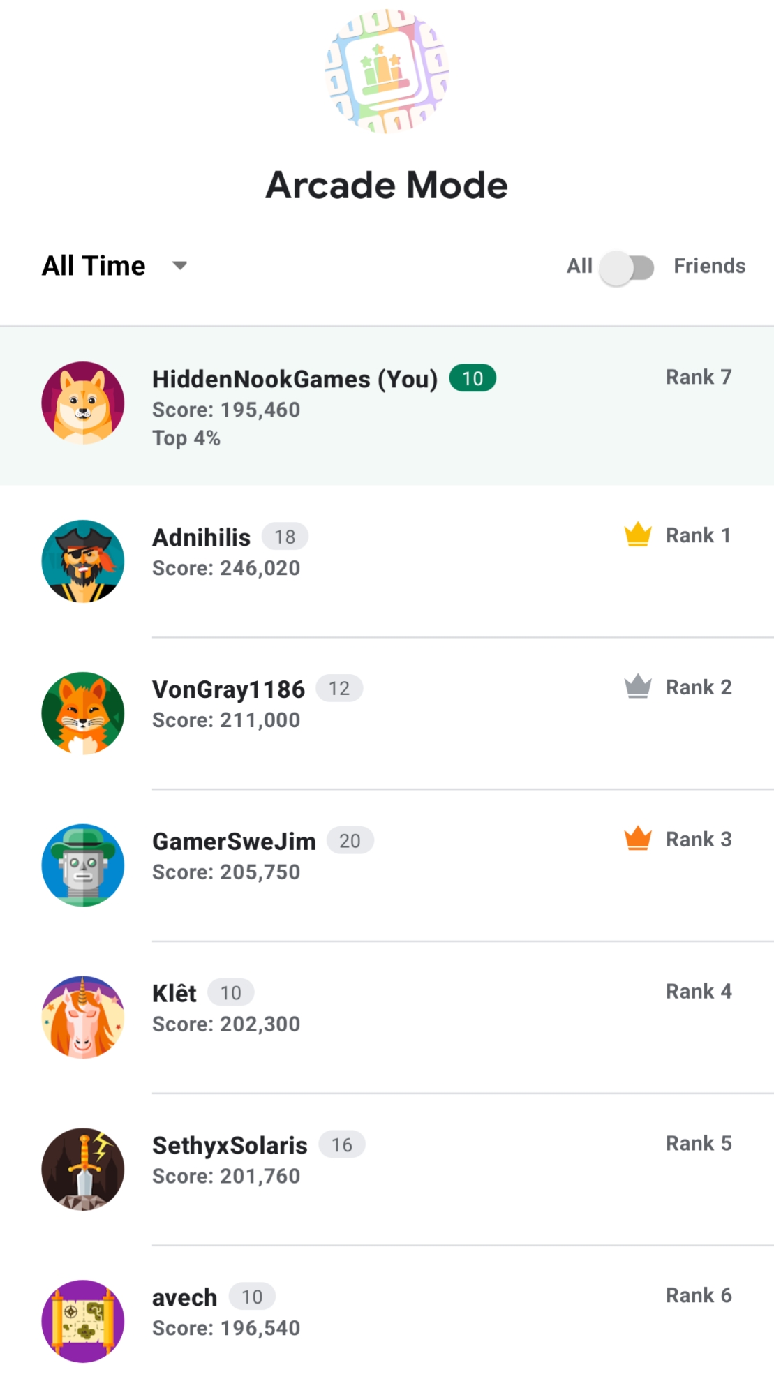Select the All leaderboard label
Viewport: 774px width, 1395px height.
pos(579,266)
